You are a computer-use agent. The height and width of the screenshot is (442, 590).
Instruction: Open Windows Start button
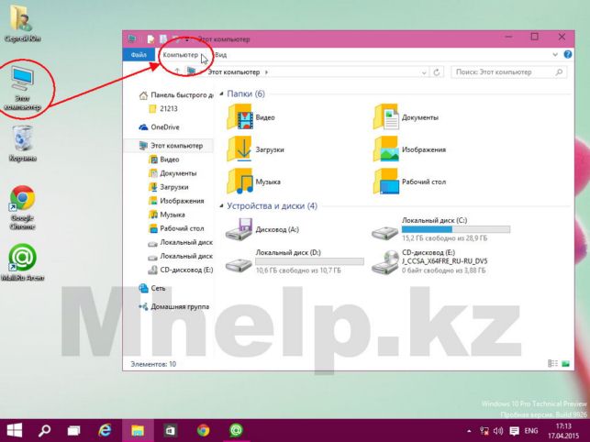(14, 430)
